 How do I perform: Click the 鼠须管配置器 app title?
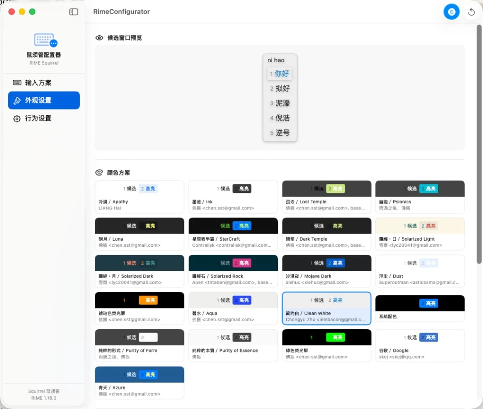[44, 55]
